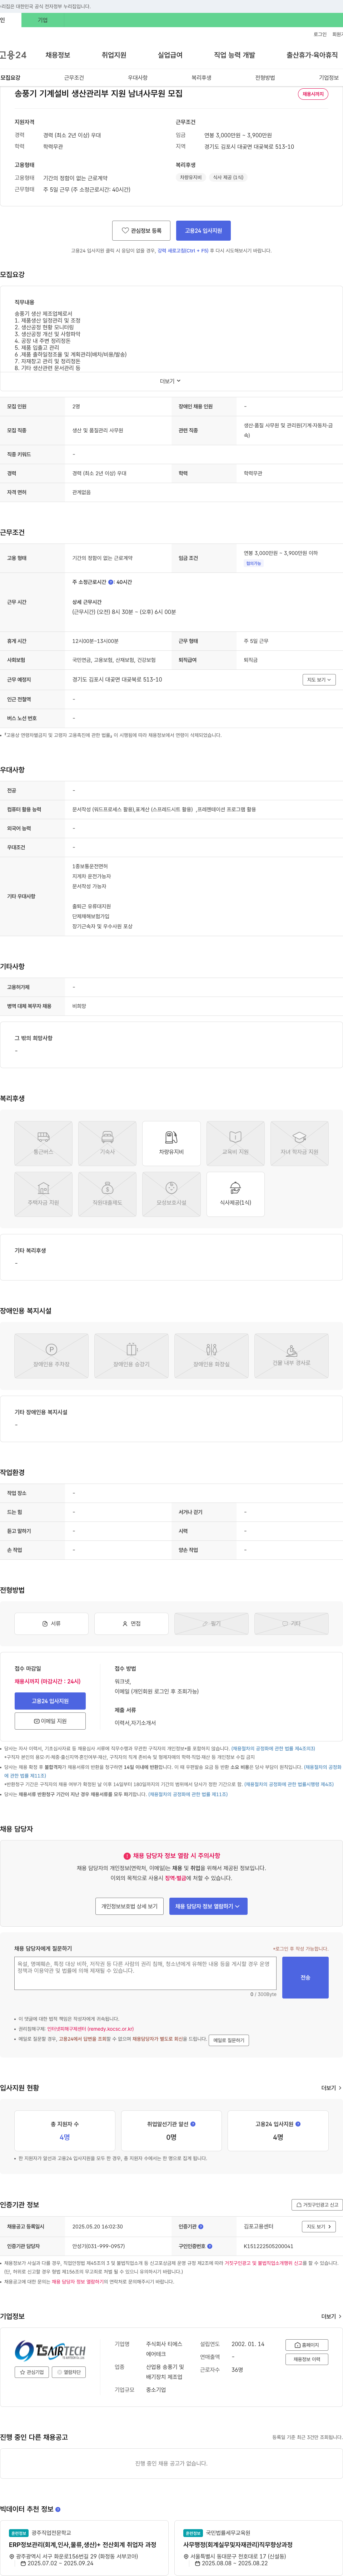Click the 장애인용 승강기 icon

[x=131, y=1356]
